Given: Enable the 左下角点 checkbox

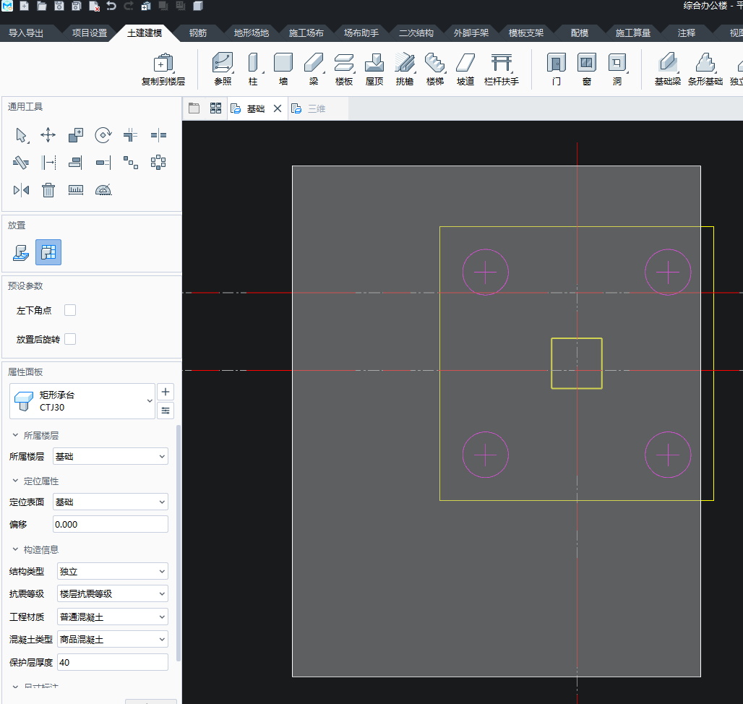Looking at the screenshot, I should pos(70,310).
